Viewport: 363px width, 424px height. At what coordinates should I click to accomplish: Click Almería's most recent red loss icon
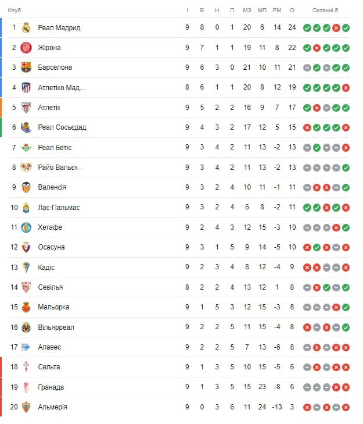pos(346,407)
